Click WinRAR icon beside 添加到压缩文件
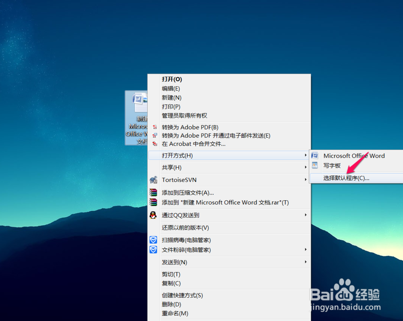This screenshot has width=403, height=321. pyautogui.click(x=154, y=192)
